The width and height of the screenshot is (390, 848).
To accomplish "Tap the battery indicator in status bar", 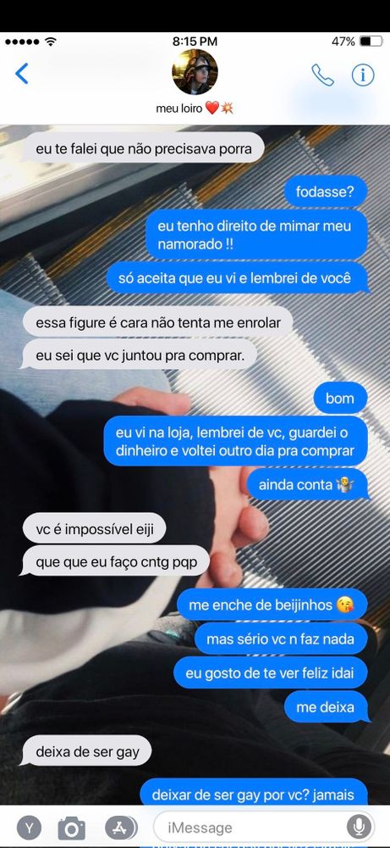I will [x=371, y=41].
